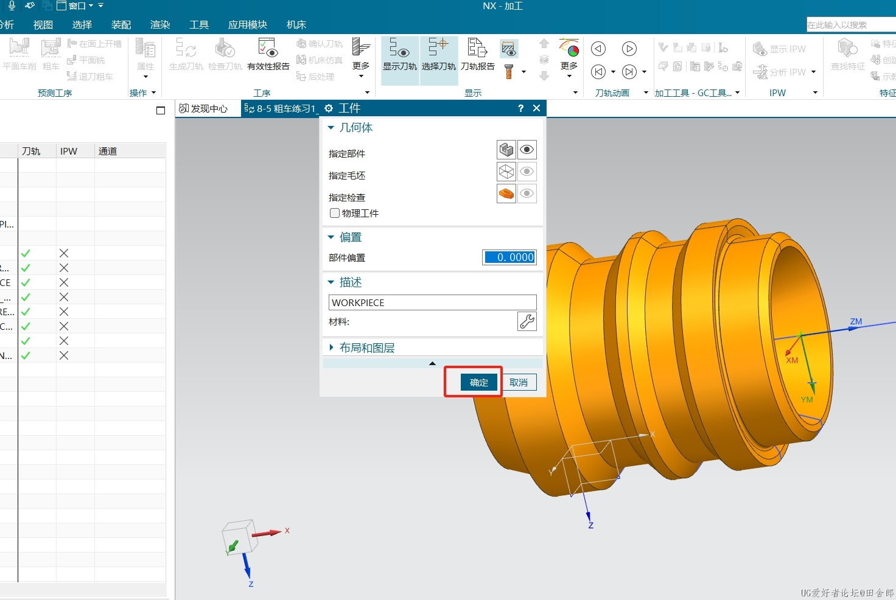This screenshot has height=600, width=896.
Task: Click the help question mark in 工件 dialog
Action: (520, 108)
